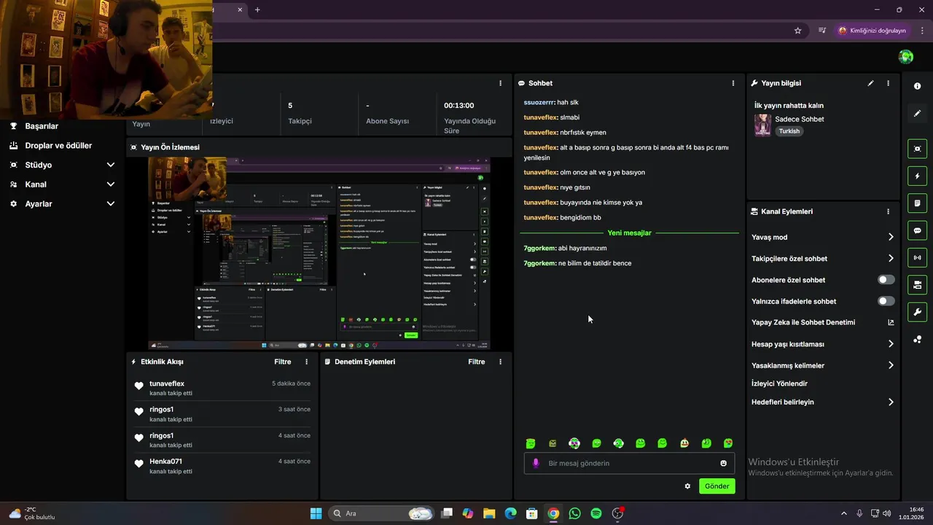This screenshot has height=525, width=933.
Task: Toggle the wrench stream info icon in sidebar
Action: click(917, 312)
